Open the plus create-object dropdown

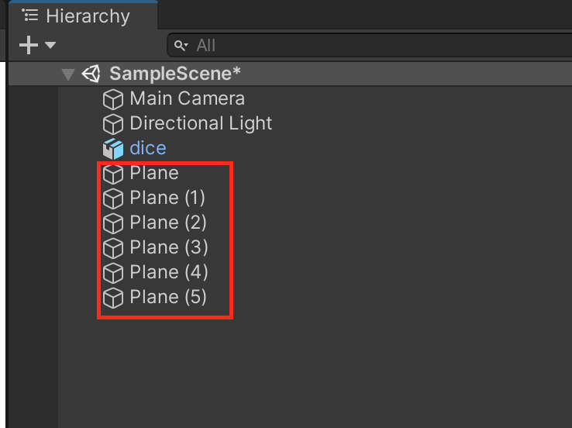29,45
